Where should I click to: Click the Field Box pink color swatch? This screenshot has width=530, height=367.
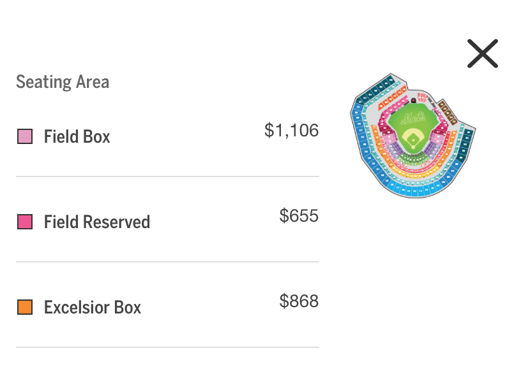click(x=25, y=136)
